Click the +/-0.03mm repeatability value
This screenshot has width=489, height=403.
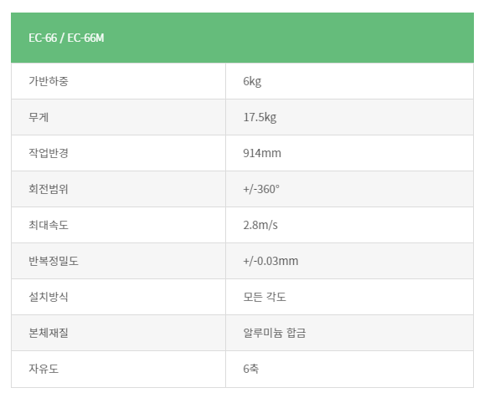(270, 261)
